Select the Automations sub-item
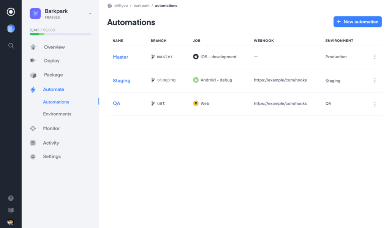Viewport: 389px width, 228px height. click(x=56, y=102)
